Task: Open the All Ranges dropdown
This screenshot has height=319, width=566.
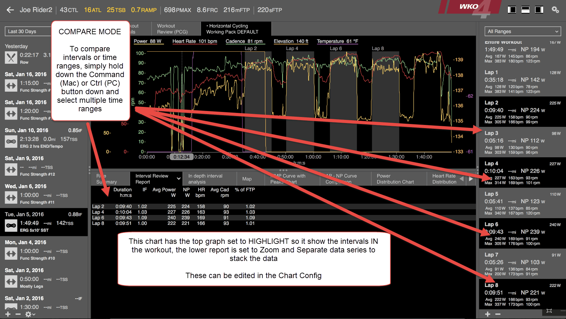Action: (523, 31)
